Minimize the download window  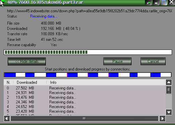coord(156,3)
